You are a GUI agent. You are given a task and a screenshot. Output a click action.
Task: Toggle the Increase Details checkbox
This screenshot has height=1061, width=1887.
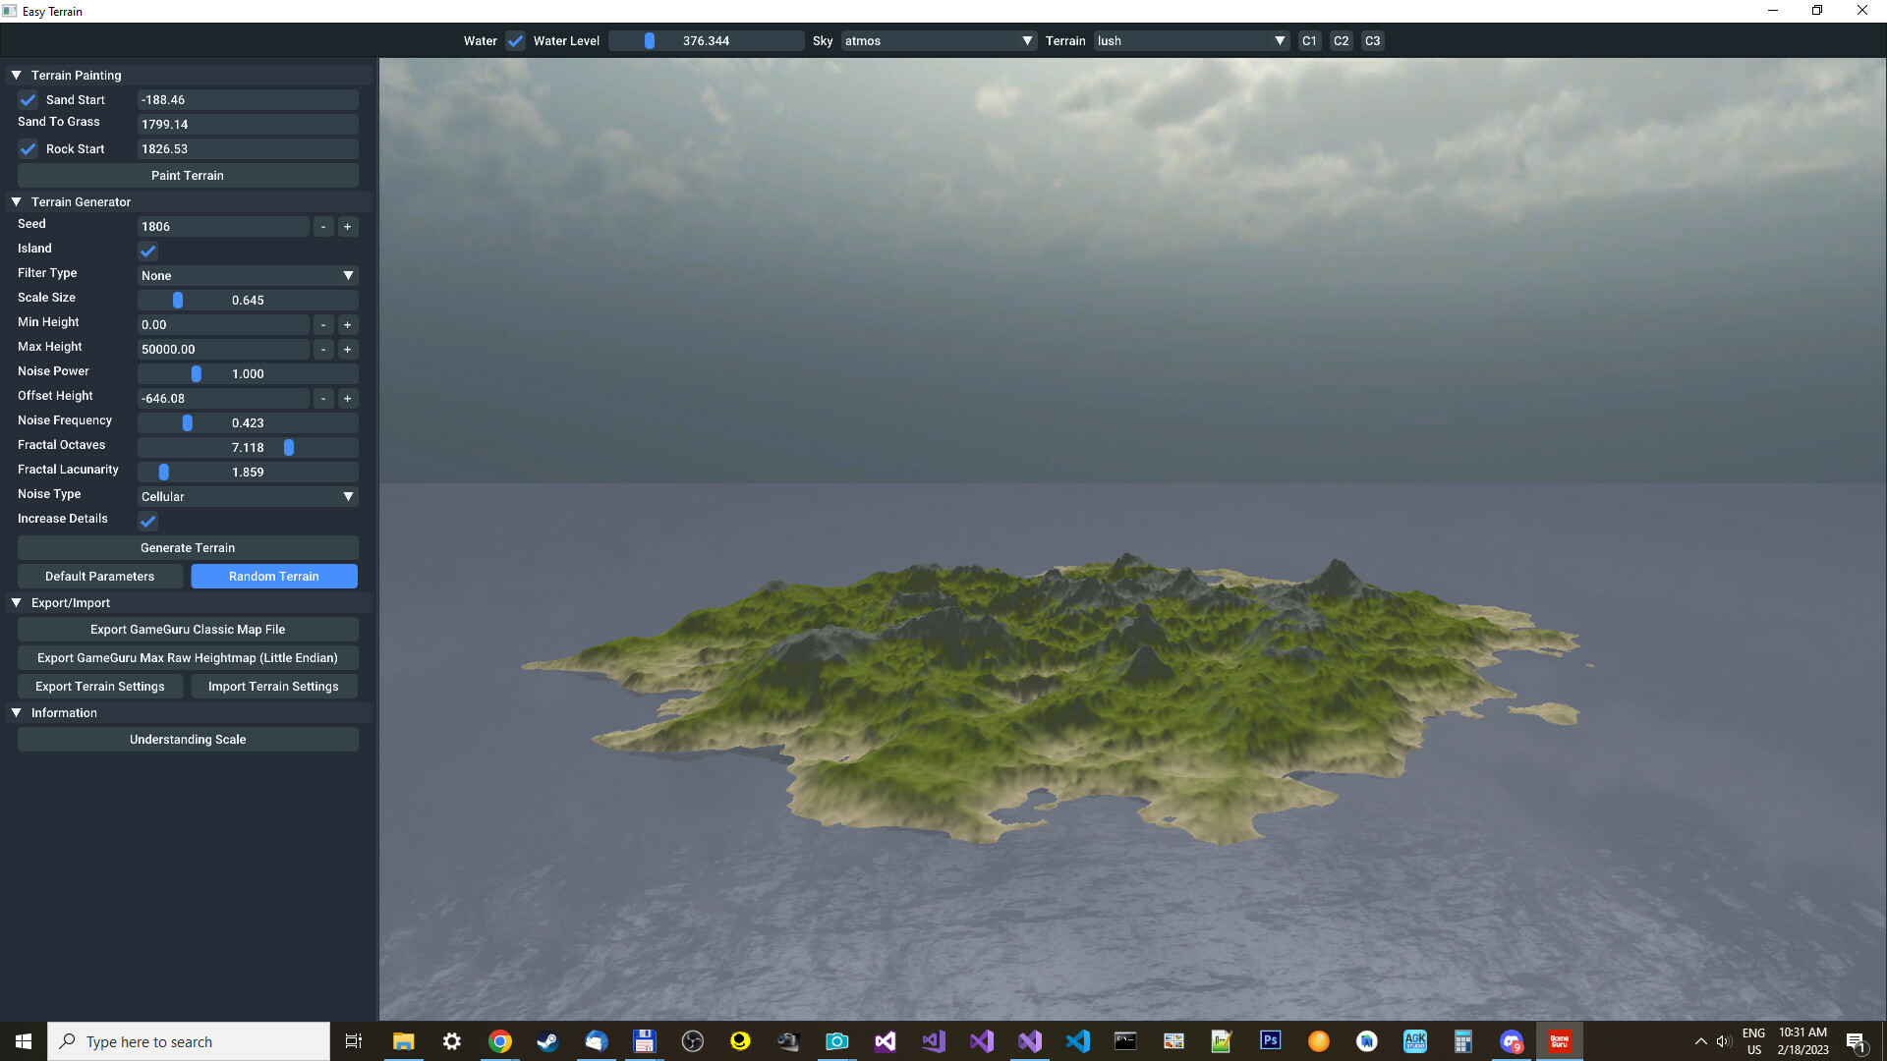(x=147, y=522)
